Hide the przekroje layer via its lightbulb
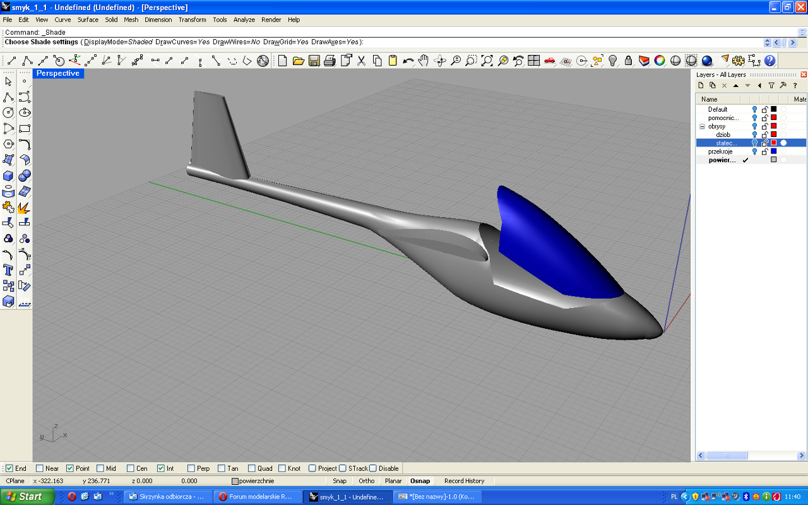 (x=754, y=151)
